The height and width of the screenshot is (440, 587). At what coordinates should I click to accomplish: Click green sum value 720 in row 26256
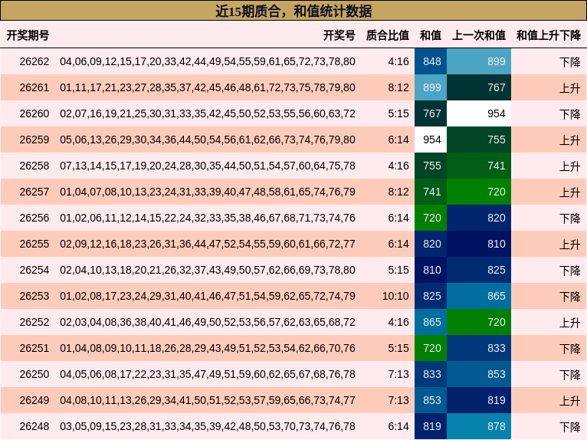(431, 218)
